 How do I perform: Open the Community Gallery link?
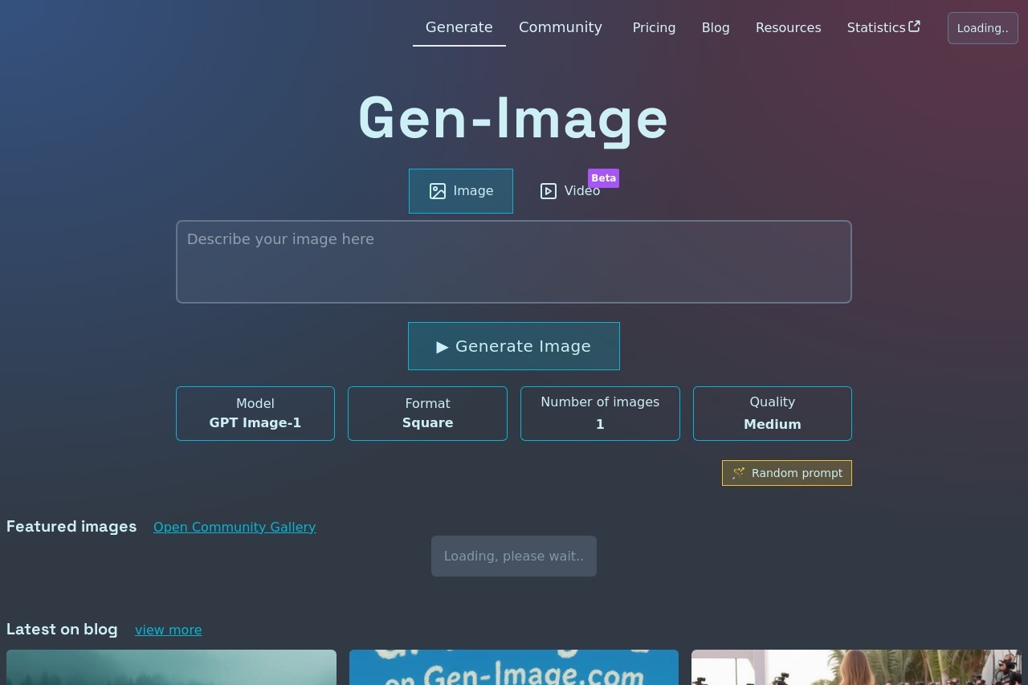point(235,527)
